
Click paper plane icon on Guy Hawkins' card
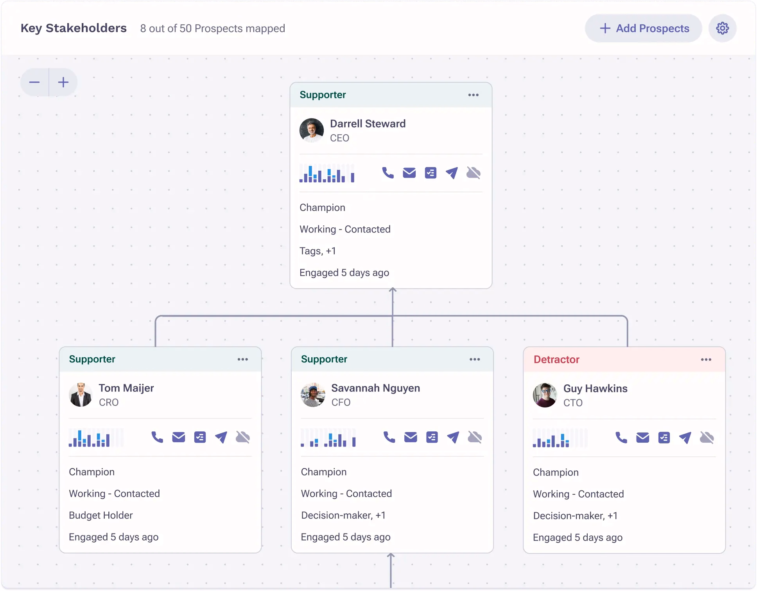[685, 438]
